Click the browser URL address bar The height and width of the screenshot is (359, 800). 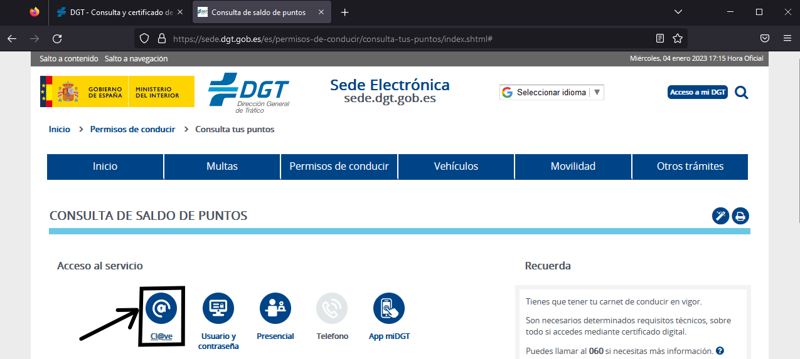pos(402,38)
